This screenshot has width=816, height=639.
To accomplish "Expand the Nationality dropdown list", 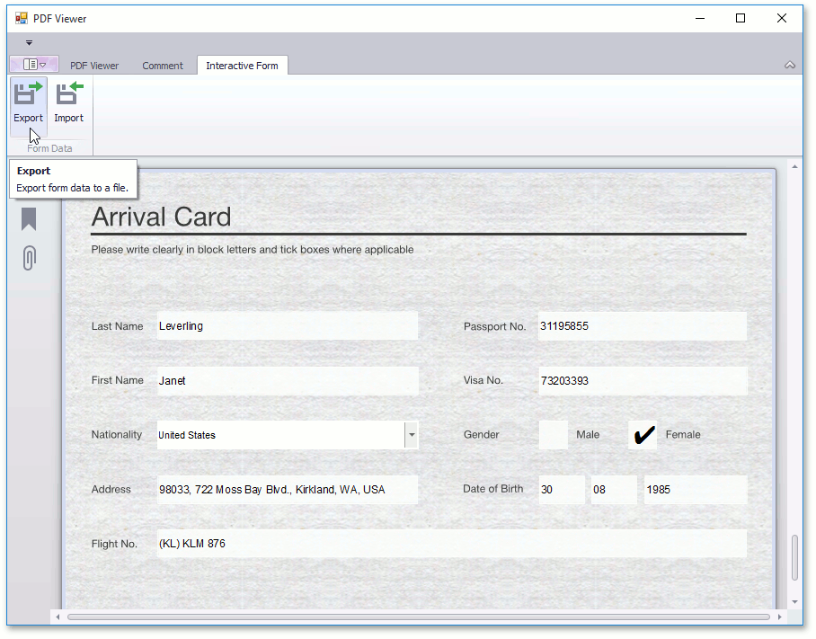I will (x=412, y=435).
